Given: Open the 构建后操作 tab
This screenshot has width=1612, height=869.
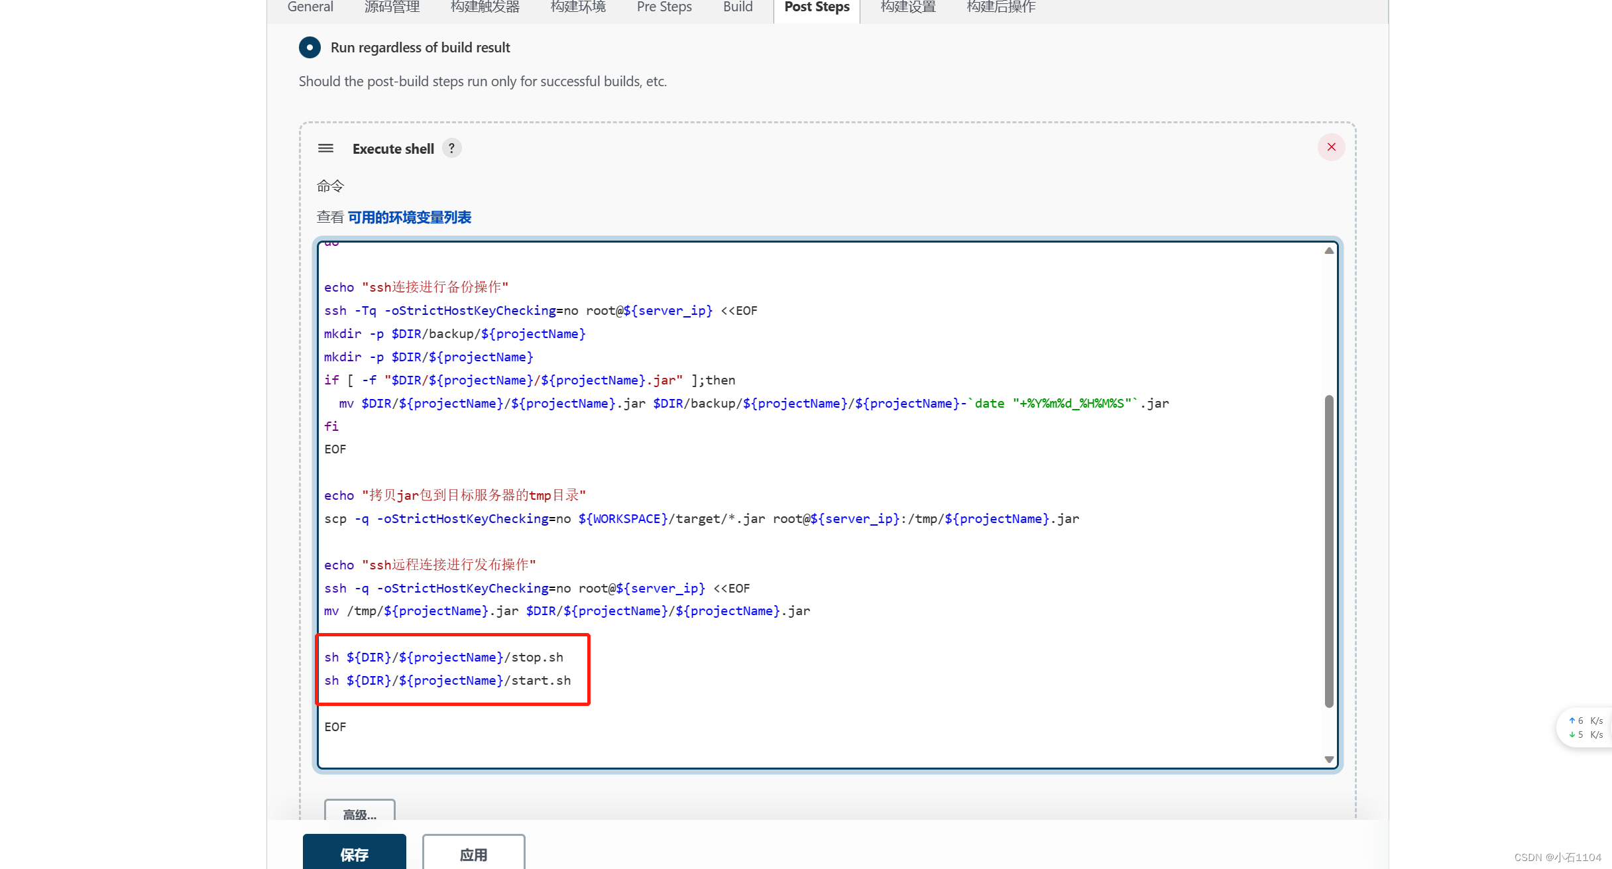Looking at the screenshot, I should tap(1001, 7).
